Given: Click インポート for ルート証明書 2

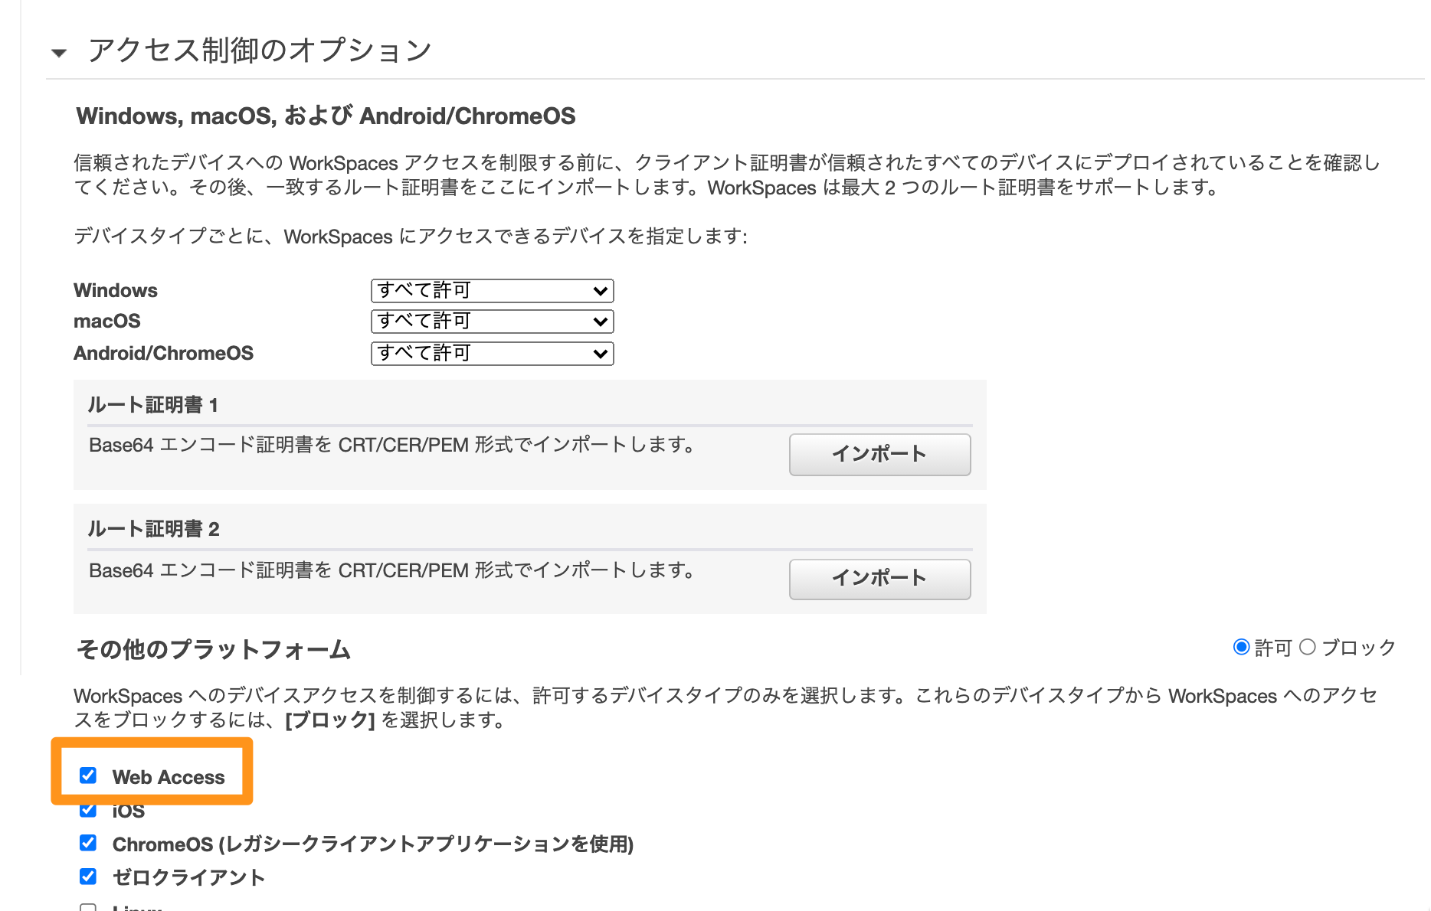Looking at the screenshot, I should coord(879,579).
